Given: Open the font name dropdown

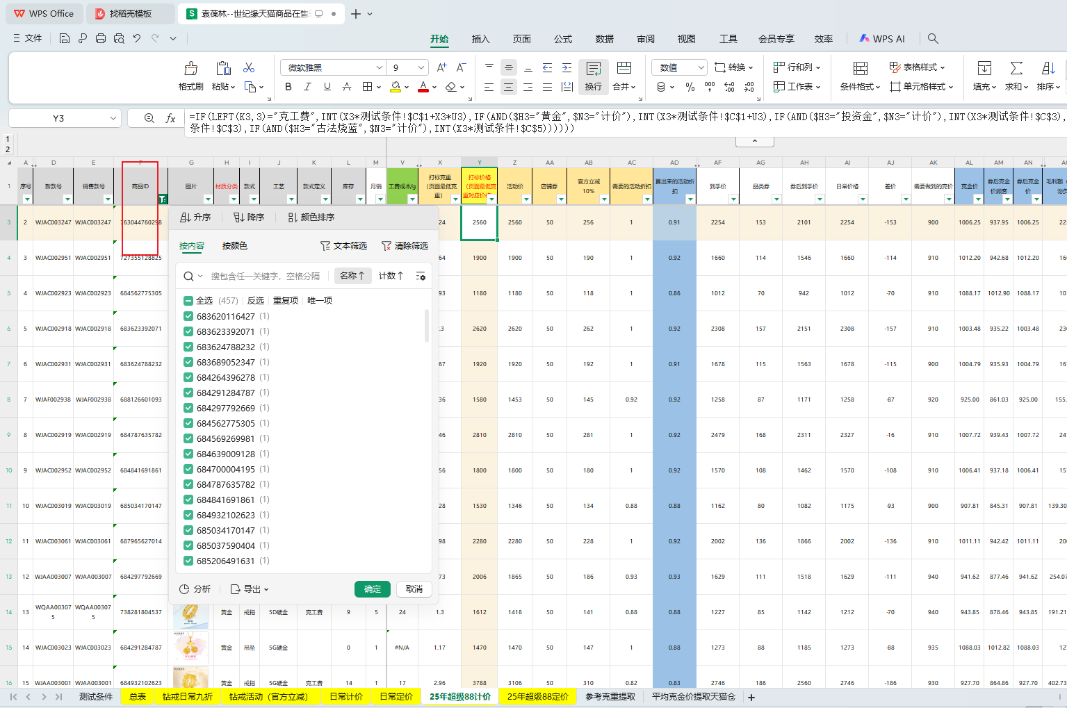Looking at the screenshot, I should (380, 67).
